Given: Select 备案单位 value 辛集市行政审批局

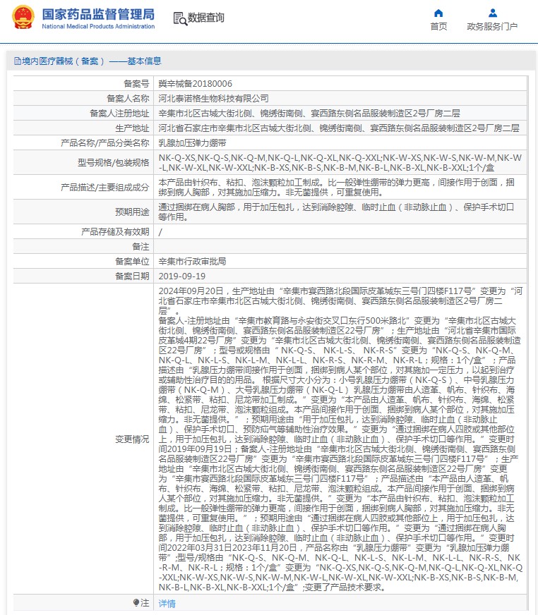Looking at the screenshot, I should coord(193,261).
